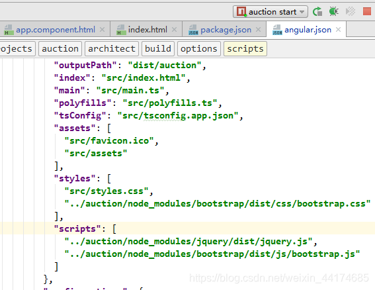Click the "dist/auction" value
The image size is (375, 290).
[165, 66]
